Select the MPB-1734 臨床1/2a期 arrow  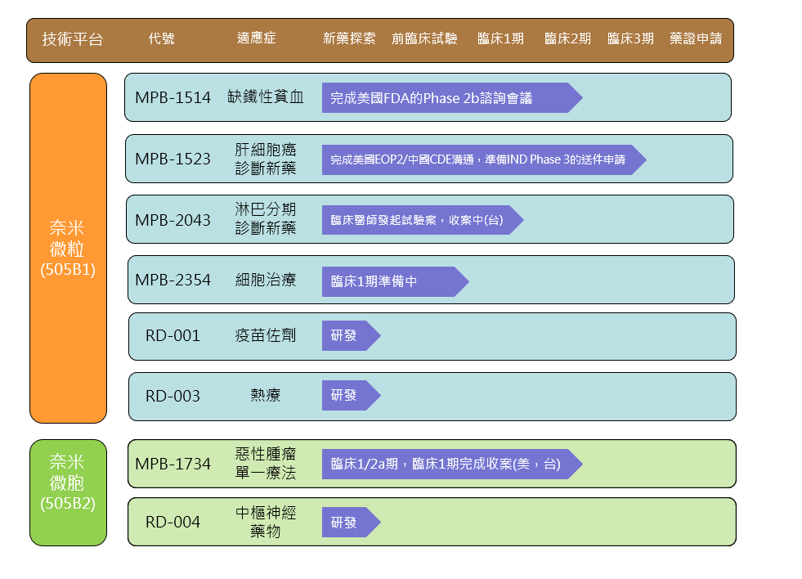[x=450, y=464]
